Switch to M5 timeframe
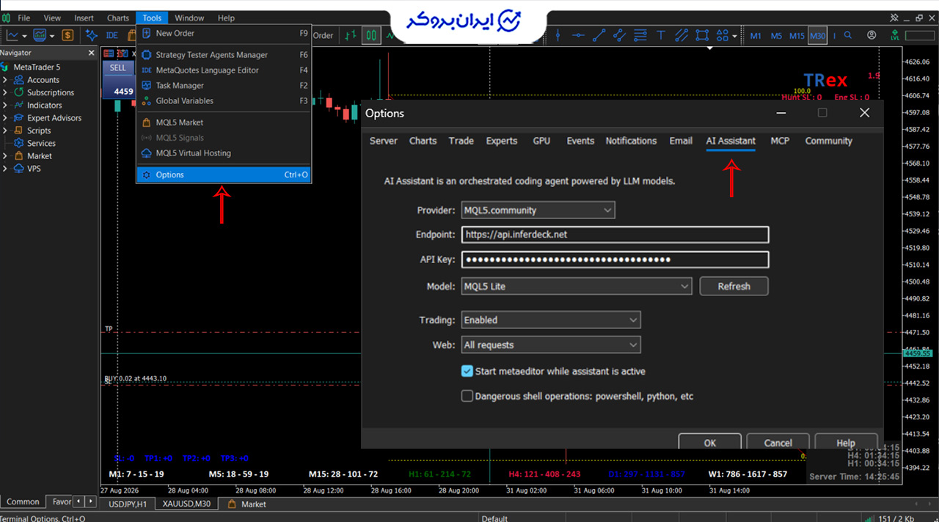 pyautogui.click(x=776, y=35)
